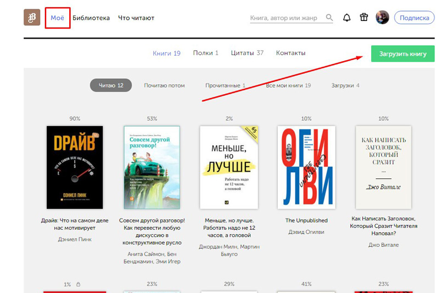Click the Подписка button
This screenshot has height=293, width=440.
414,18
